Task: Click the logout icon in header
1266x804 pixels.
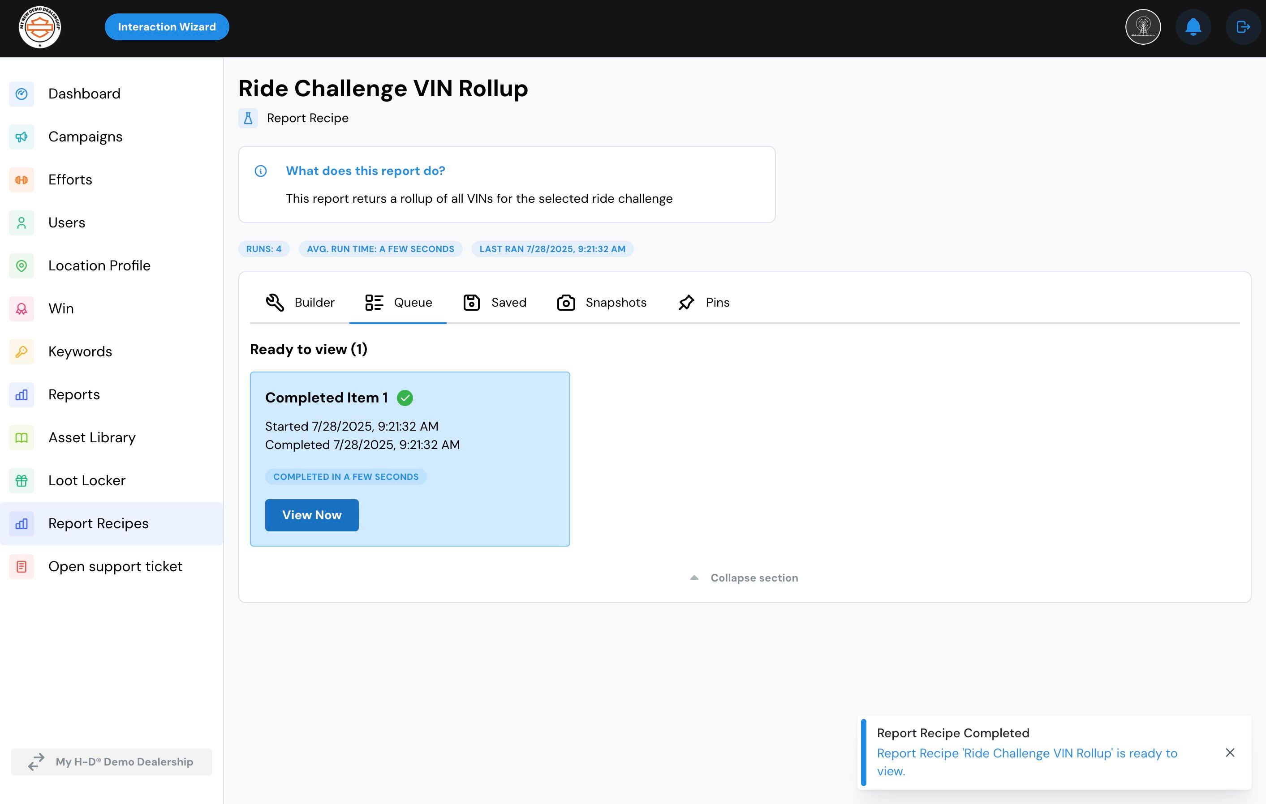Action: tap(1243, 27)
